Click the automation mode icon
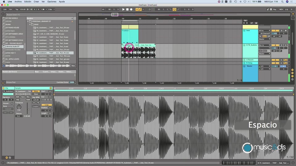Image resolution: width=296 pixels, height=166 pixels. tap(252, 23)
